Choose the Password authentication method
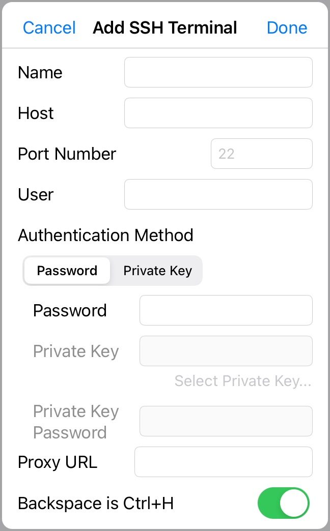330x531 pixels. tap(67, 271)
